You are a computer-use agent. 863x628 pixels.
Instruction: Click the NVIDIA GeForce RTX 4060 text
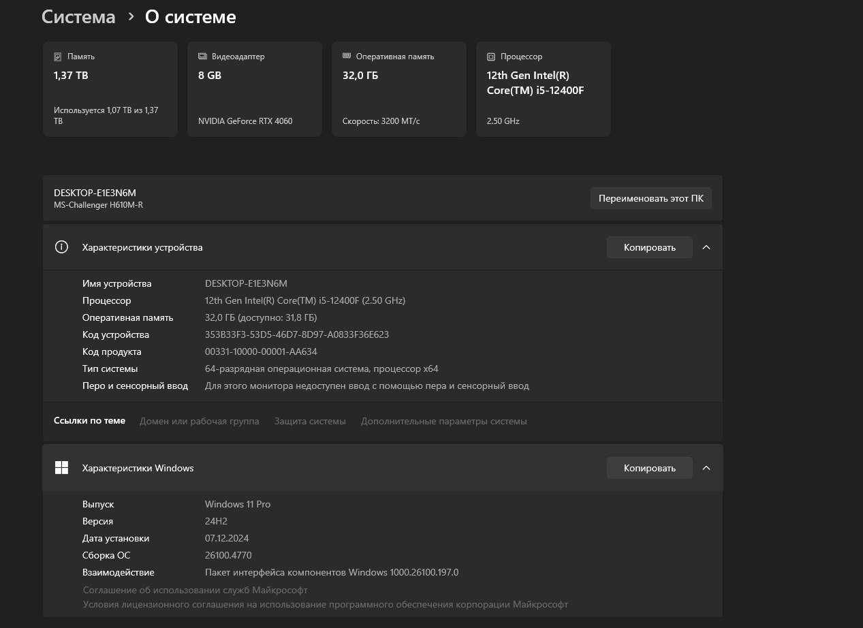click(245, 121)
